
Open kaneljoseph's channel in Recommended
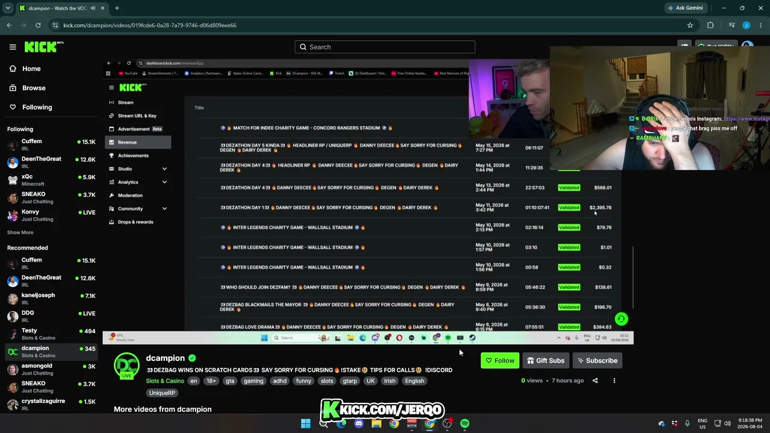51,299
